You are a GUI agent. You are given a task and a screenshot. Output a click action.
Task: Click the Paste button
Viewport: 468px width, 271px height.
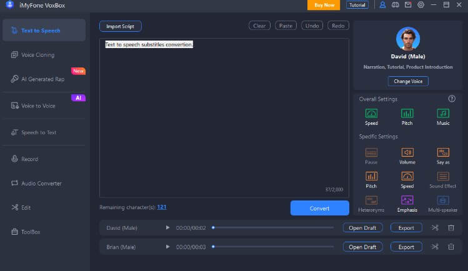[286, 26]
